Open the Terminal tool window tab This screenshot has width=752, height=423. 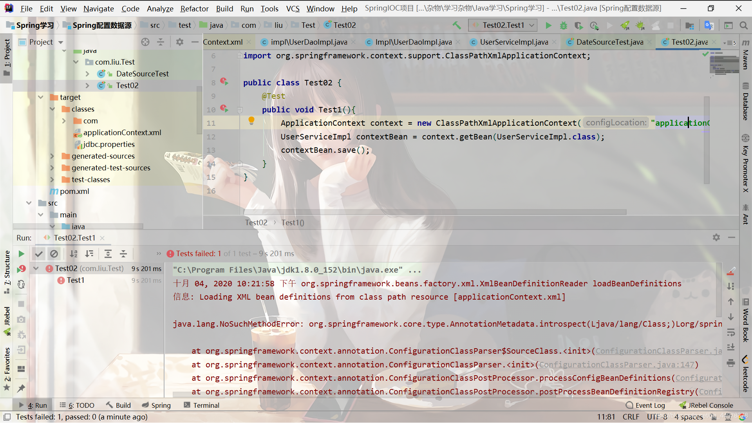pos(202,405)
